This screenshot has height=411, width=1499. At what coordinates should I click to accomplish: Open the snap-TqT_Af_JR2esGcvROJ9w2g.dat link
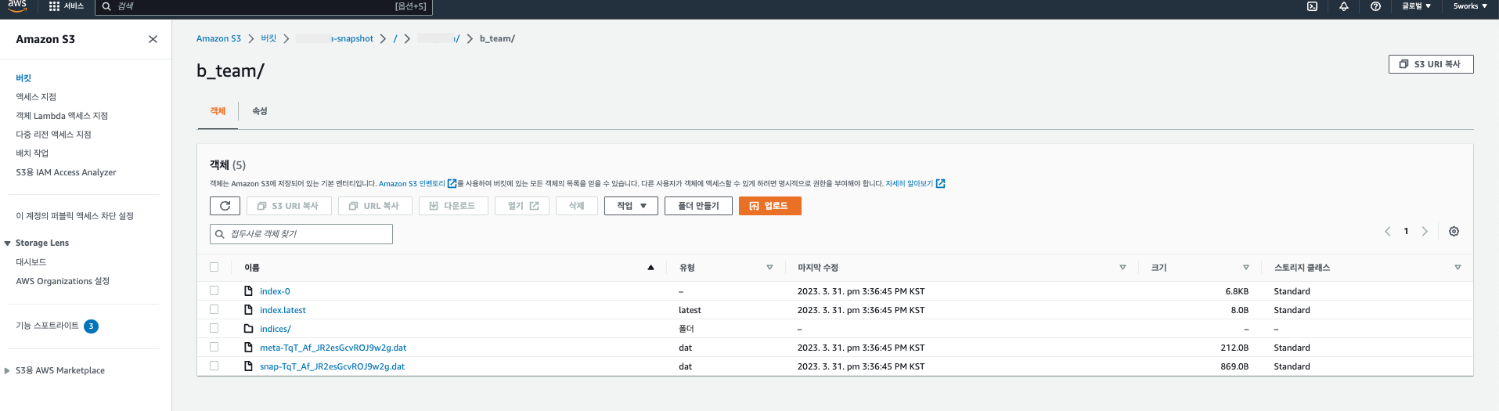click(x=332, y=366)
